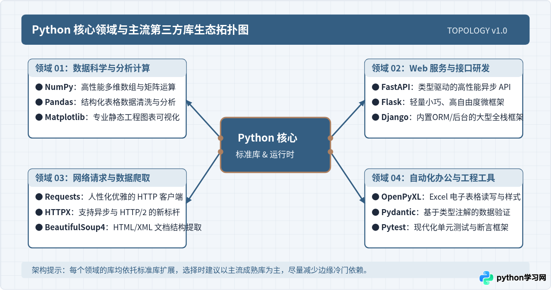Select the Matplotlib list row
The image size is (551, 290).
tap(108, 117)
